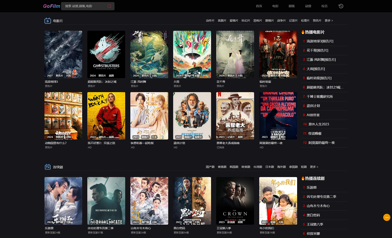392x238 pixels.
Task: Select the 喜剧片 movie category
Action: [222, 20]
